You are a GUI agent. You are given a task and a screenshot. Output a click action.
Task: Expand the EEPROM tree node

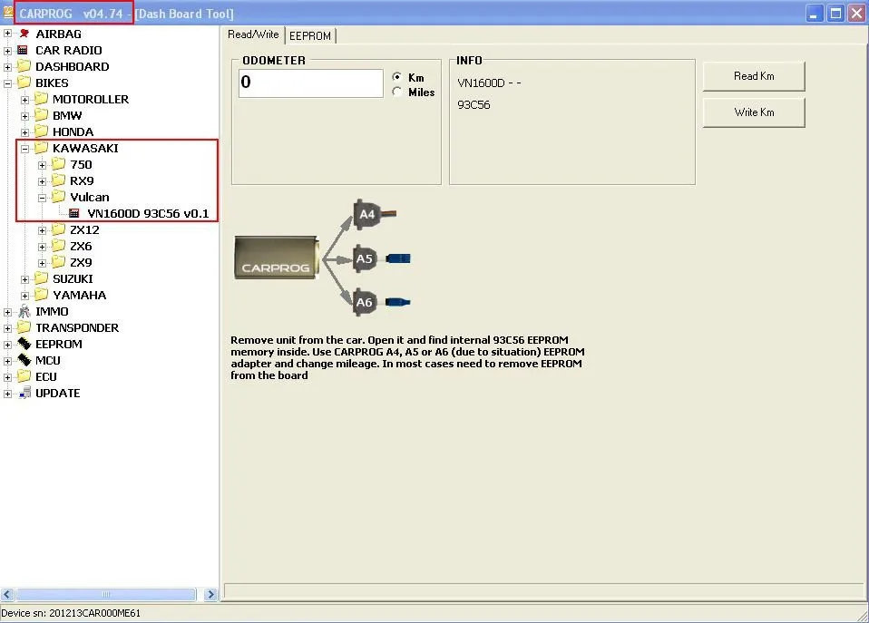[x=8, y=345]
